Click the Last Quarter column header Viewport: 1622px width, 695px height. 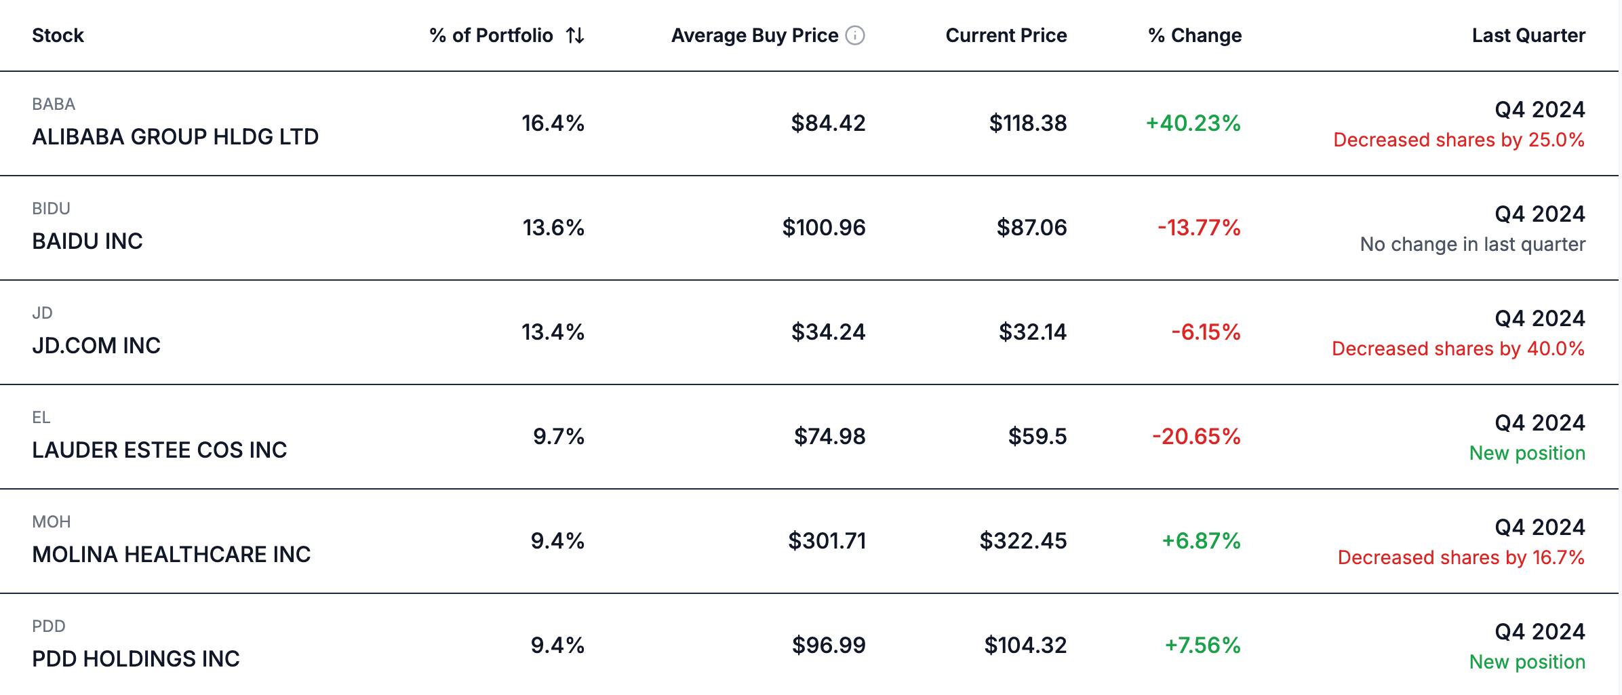1528,35
